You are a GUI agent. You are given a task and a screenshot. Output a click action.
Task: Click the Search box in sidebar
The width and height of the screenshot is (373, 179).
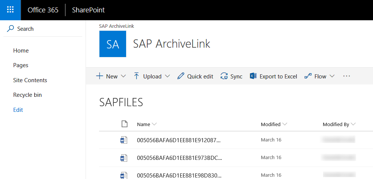pos(26,29)
